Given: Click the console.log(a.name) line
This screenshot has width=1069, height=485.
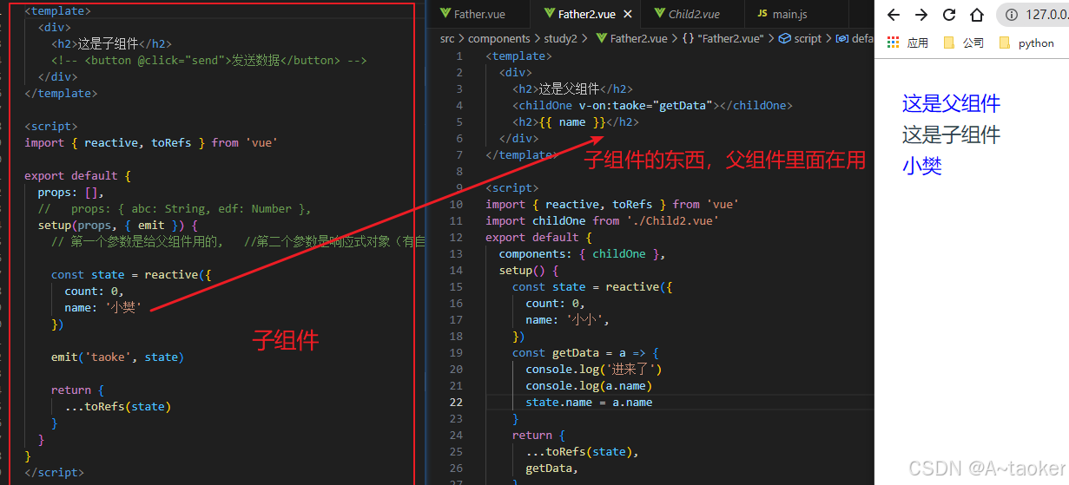Looking at the screenshot, I should coord(589,385).
